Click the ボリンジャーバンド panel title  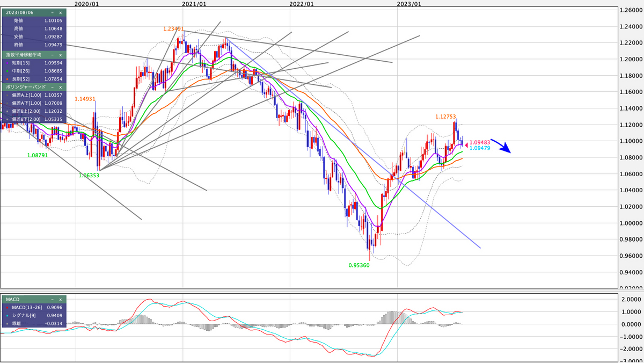point(25,86)
